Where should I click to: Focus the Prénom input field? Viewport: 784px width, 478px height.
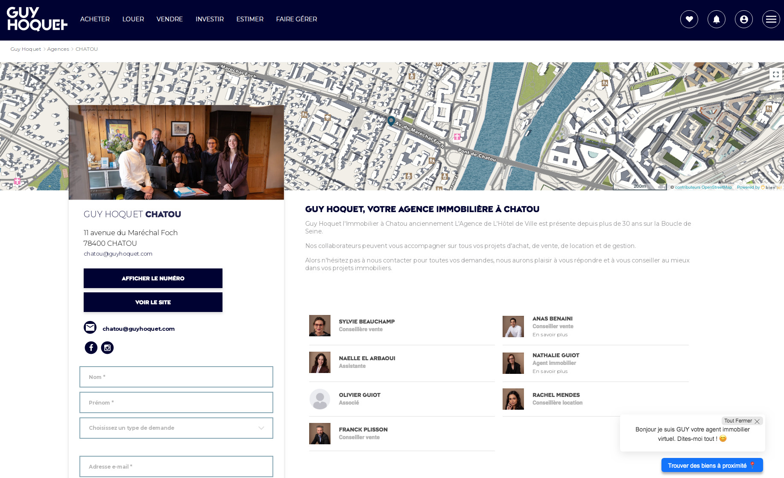click(x=176, y=402)
